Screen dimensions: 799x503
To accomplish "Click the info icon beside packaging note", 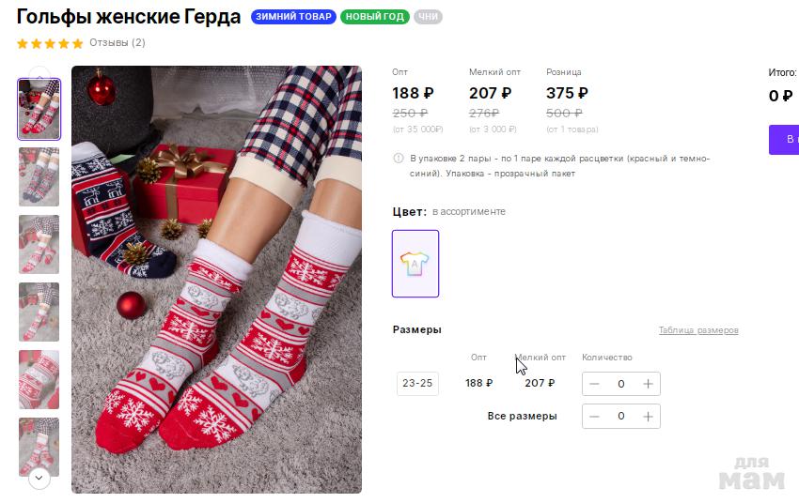I will click(399, 159).
